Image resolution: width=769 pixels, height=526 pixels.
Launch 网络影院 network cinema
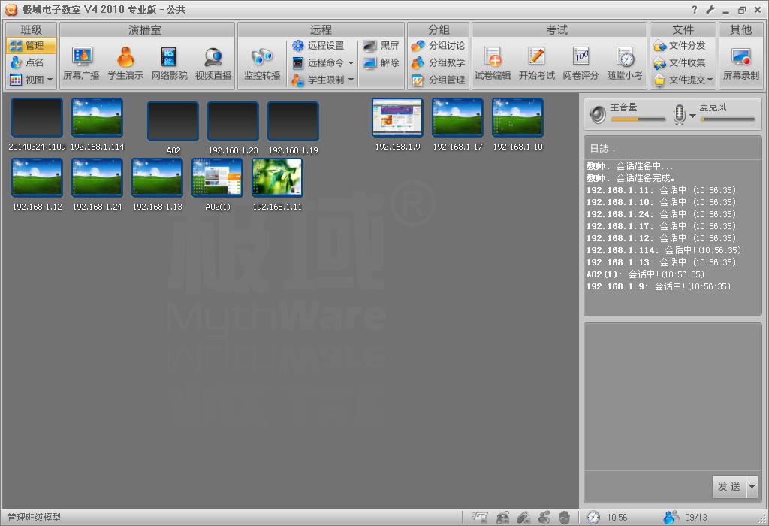(x=169, y=63)
